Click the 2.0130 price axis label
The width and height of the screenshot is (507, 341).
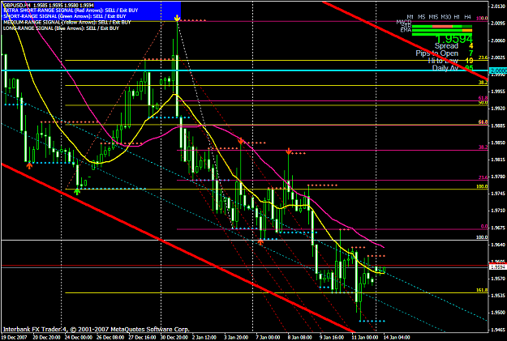point(498,6)
